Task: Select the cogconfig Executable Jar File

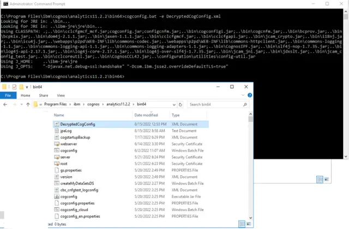Action: 131,196
